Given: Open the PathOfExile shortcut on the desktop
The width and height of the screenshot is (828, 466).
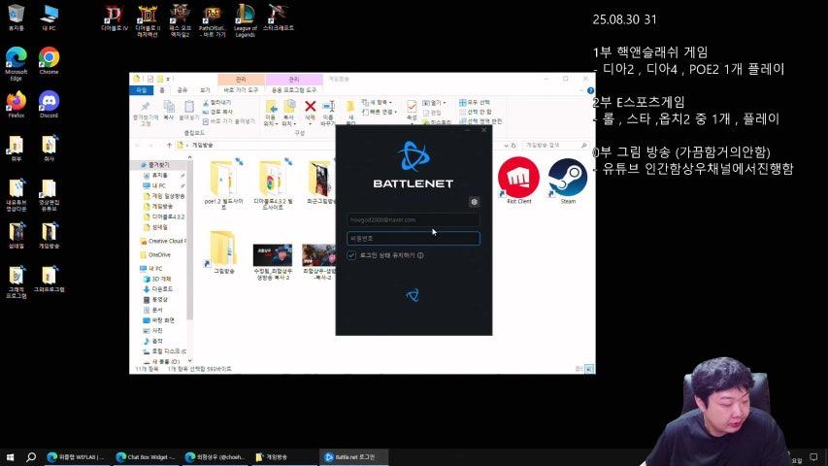Looking at the screenshot, I should [x=213, y=21].
